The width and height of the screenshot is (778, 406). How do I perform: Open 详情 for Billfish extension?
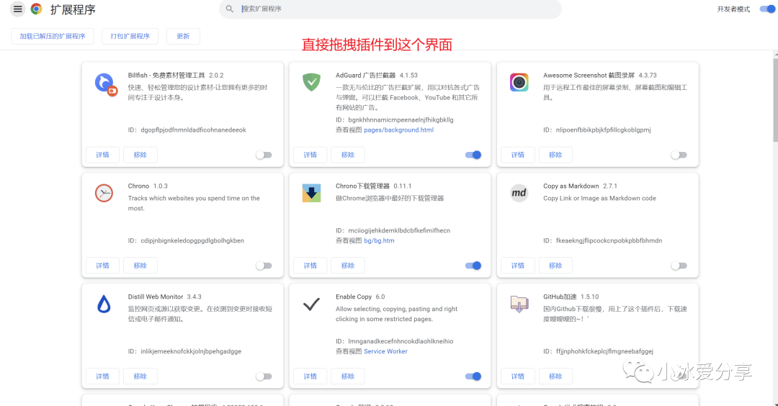[x=103, y=155]
